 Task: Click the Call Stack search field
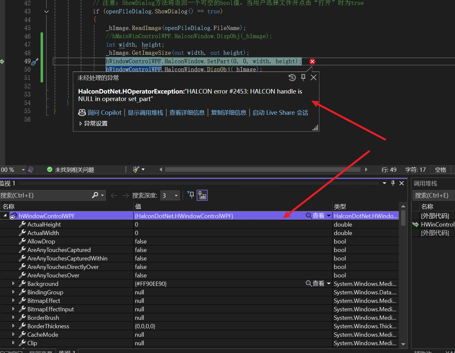[433, 195]
